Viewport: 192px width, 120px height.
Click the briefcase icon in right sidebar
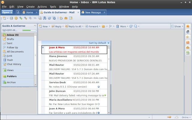pyautogui.click(x=188, y=48)
